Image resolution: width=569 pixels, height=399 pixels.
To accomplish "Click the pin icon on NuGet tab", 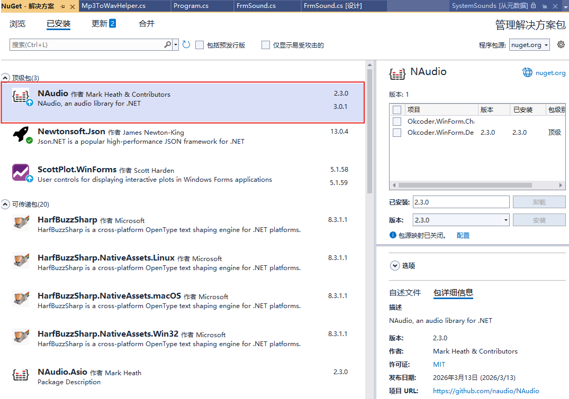I will [63, 6].
